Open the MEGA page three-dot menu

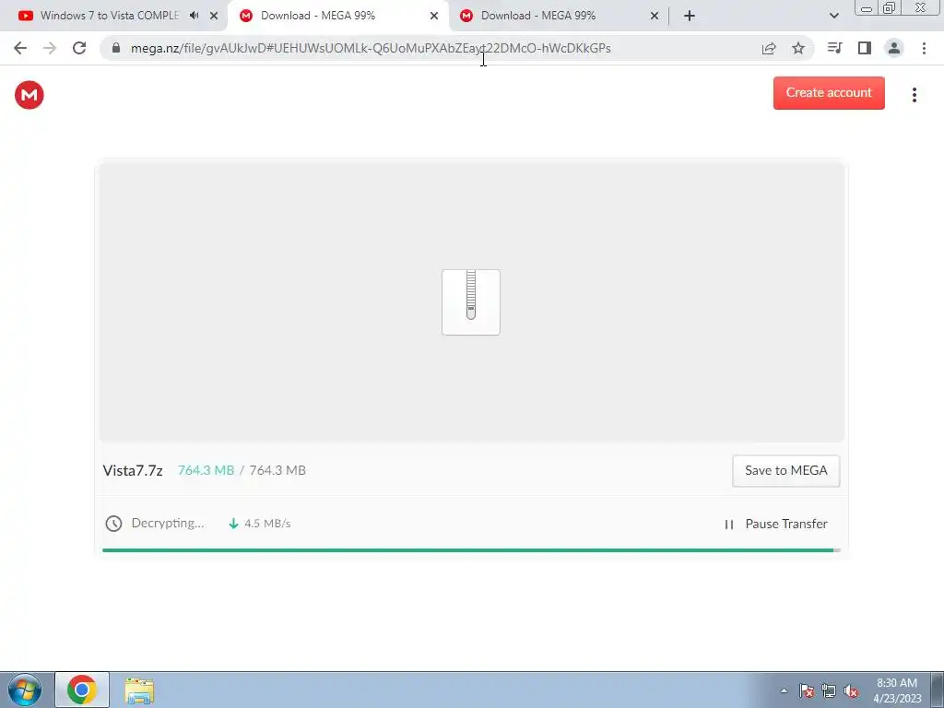[x=914, y=95]
